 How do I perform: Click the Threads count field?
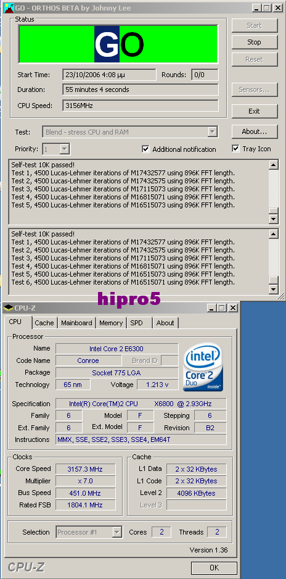[x=217, y=532]
